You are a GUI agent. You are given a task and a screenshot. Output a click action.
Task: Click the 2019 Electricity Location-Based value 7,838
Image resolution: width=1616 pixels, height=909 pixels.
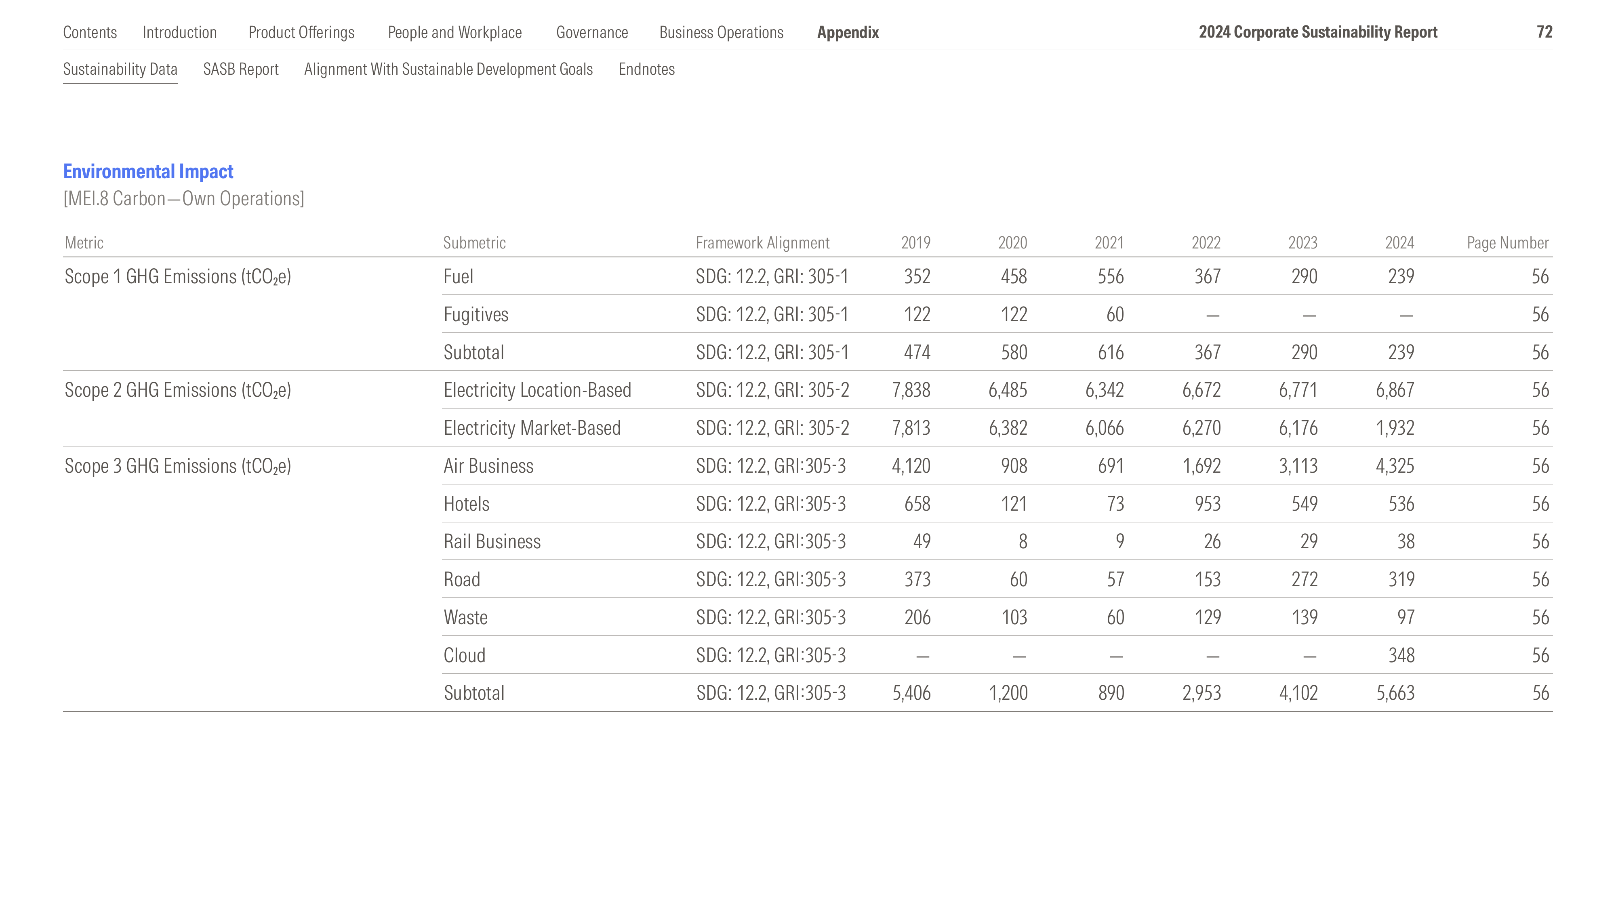[911, 390]
